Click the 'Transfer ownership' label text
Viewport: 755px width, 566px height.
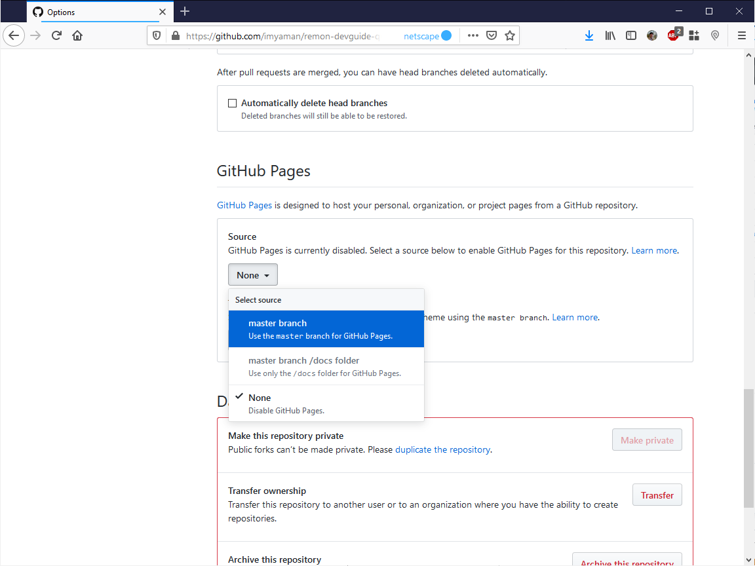pos(267,491)
